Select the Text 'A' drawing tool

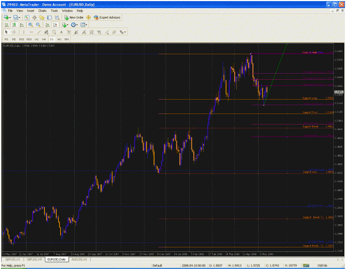pos(61,32)
